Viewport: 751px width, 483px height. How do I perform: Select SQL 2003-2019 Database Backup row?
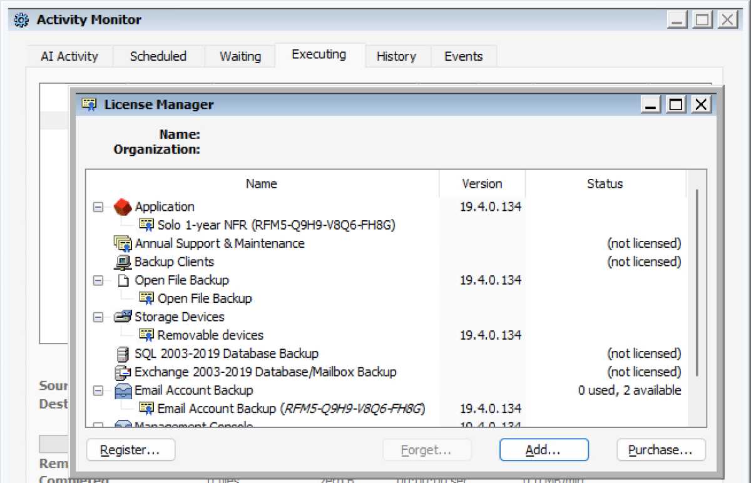pos(227,353)
